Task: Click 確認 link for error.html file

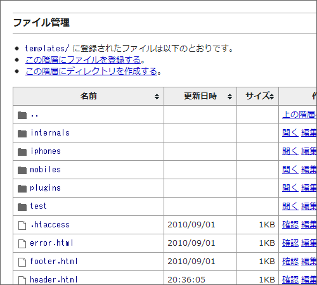Action: [x=290, y=243]
